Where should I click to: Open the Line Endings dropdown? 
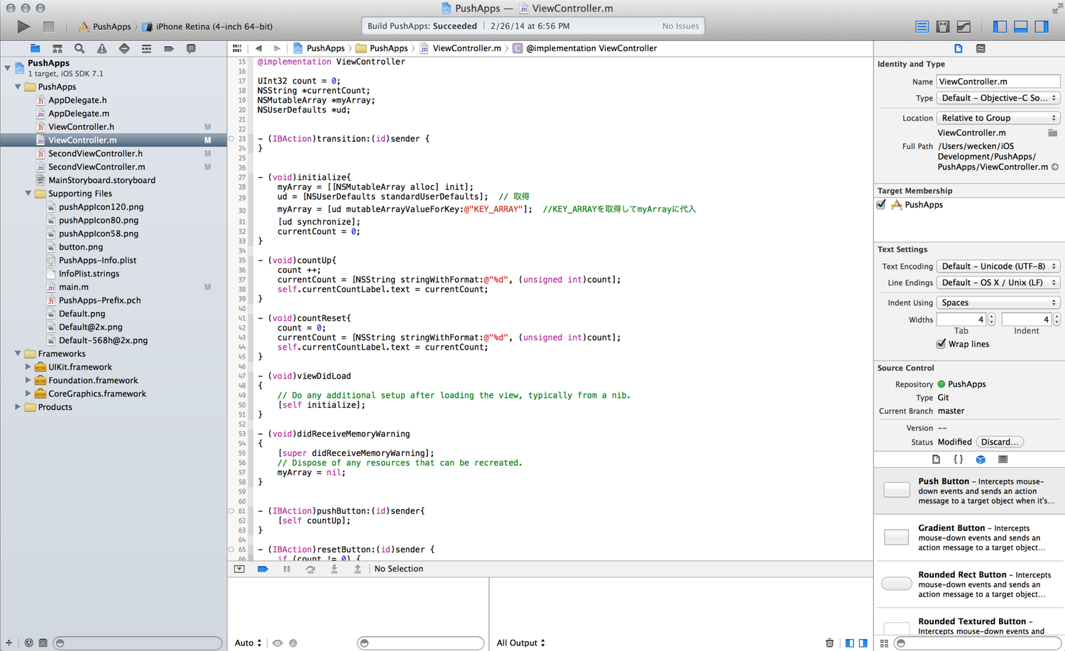(x=998, y=282)
